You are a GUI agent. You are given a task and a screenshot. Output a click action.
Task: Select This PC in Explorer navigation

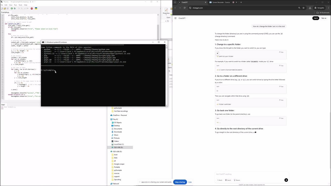coord(114,119)
